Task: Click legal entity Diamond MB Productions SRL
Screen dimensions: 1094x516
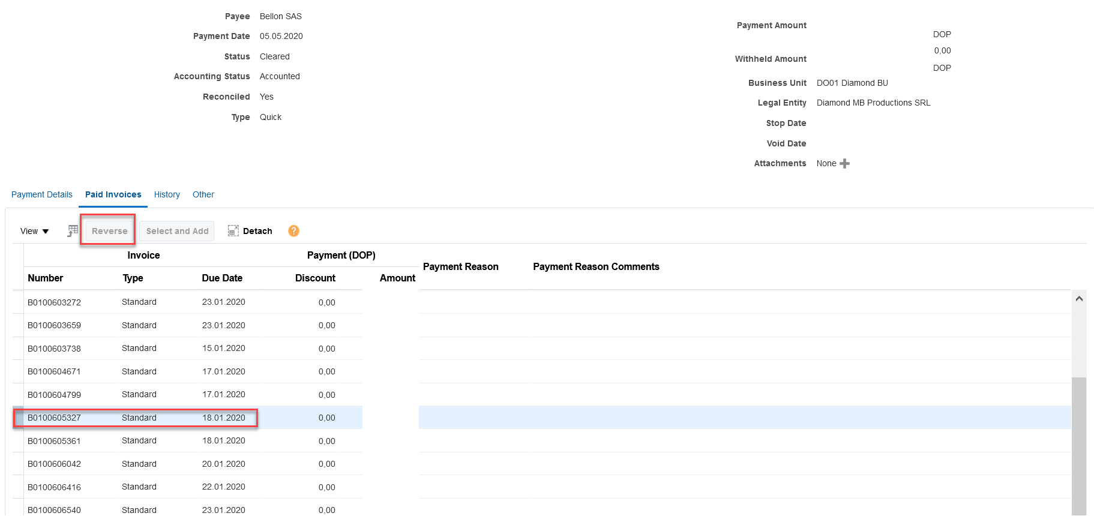Action: 874,103
